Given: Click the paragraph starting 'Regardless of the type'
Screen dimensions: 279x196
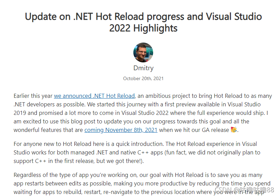Looking at the screenshot, I should click(142, 183).
